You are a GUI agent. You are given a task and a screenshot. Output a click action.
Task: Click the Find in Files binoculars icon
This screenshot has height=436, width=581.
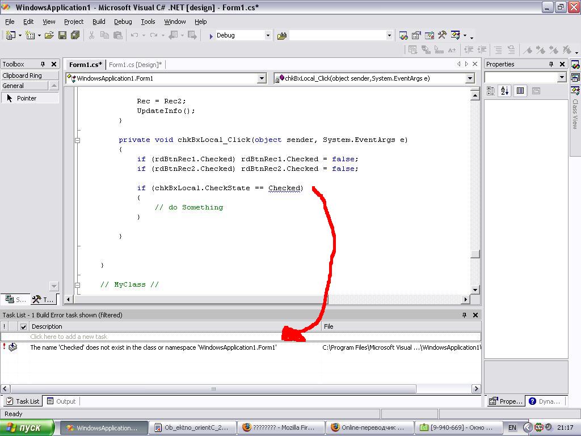click(282, 35)
